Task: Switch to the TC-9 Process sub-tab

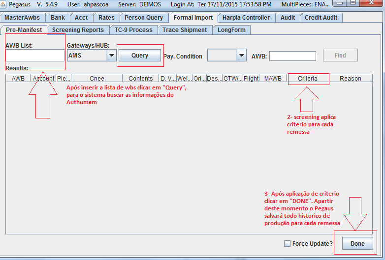Action: point(133,30)
